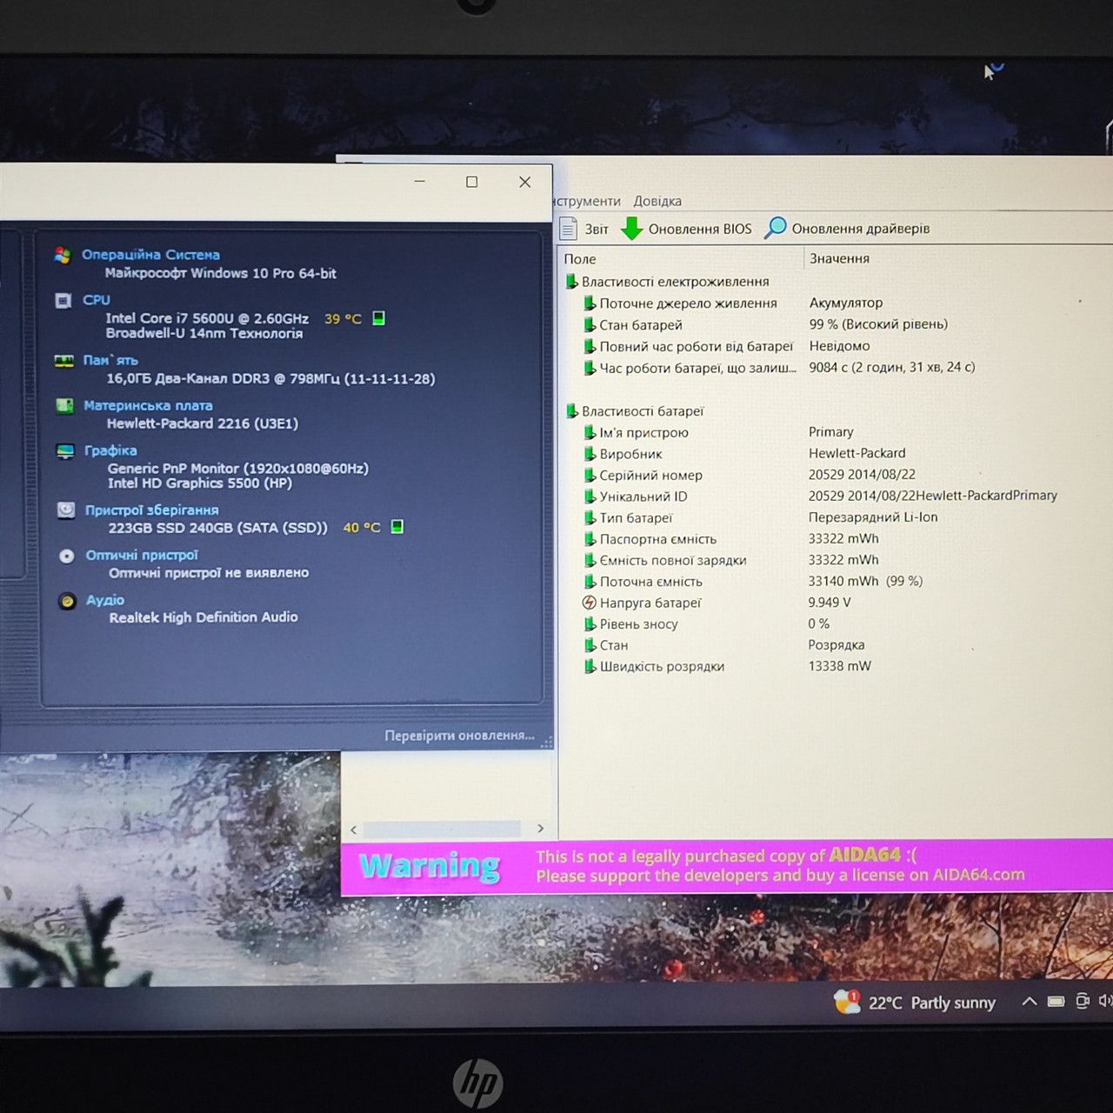Screen dimensions: 1113x1113
Task: Click the Перевірити оновлення link
Action: [459, 736]
